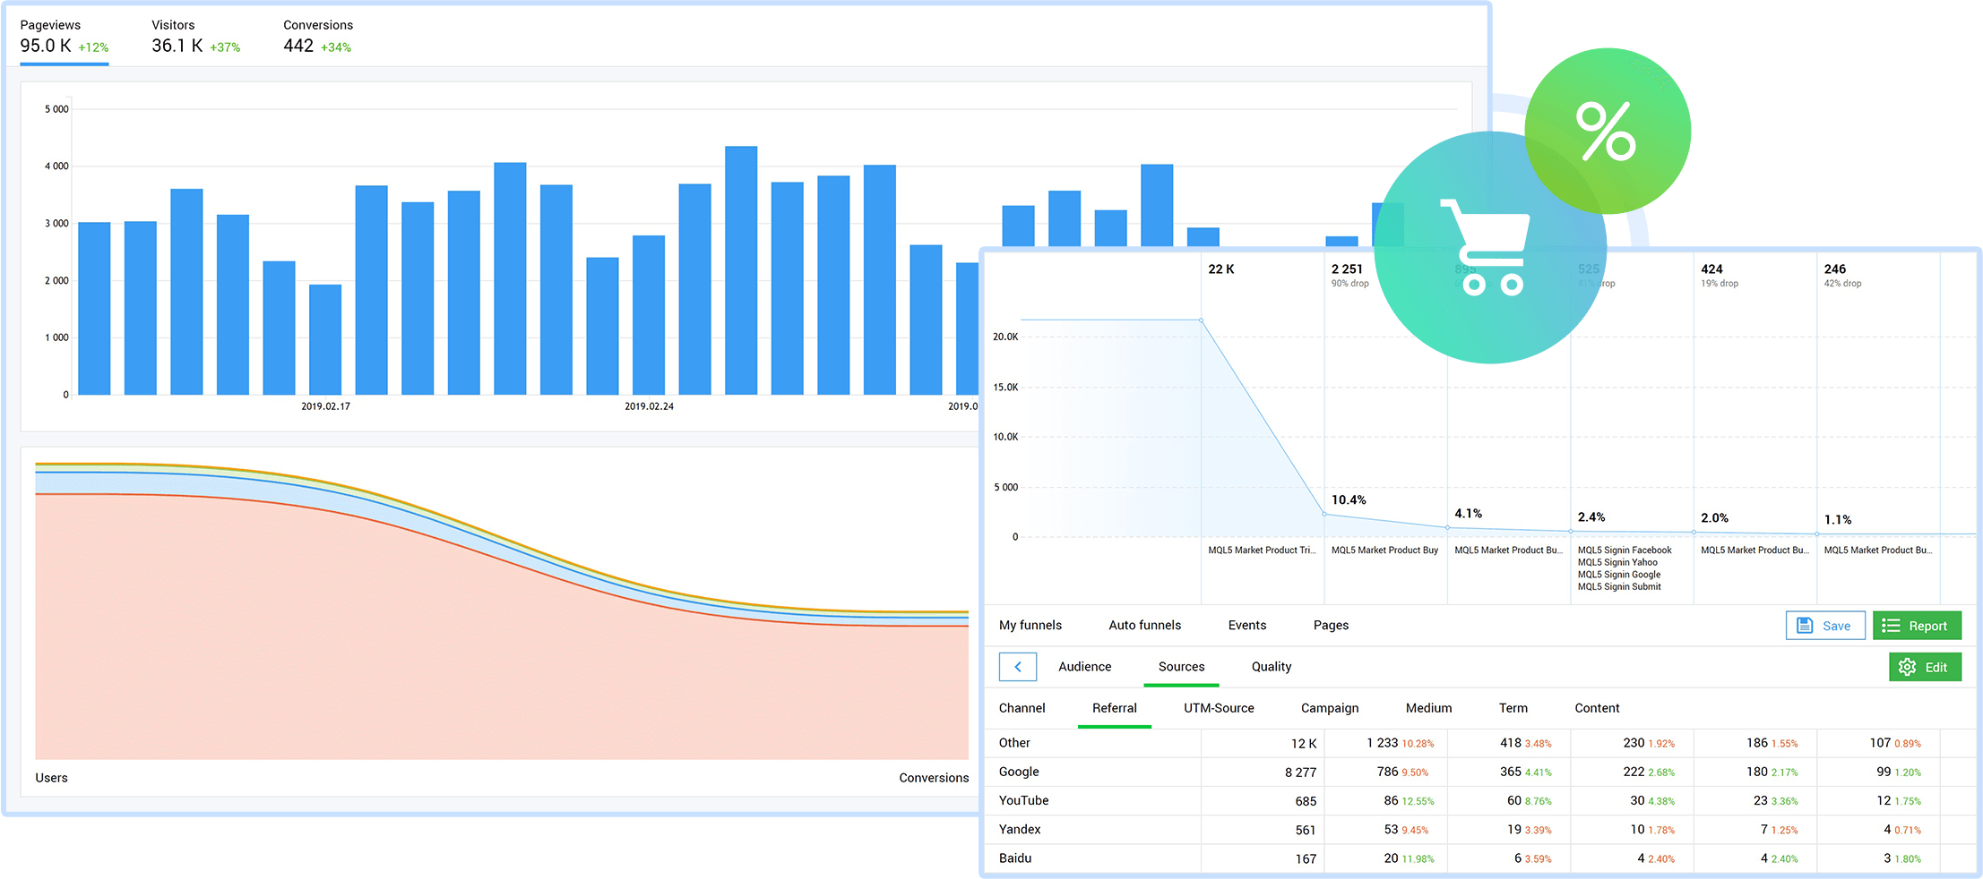The width and height of the screenshot is (1983, 879).
Task: Click the list icon on Report
Action: point(1891,626)
